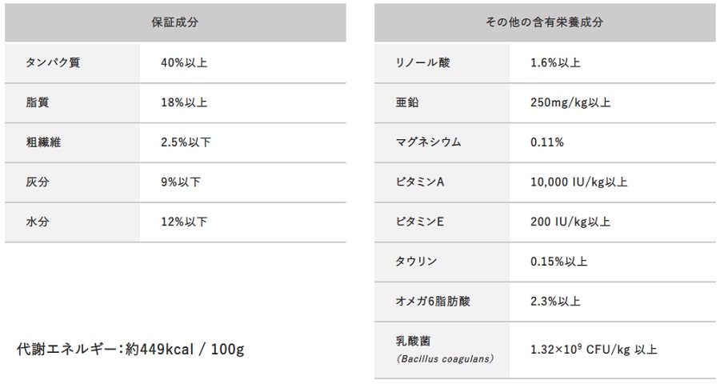Click the 18%以上 fat value
This screenshot has width=720, height=384.
(184, 102)
